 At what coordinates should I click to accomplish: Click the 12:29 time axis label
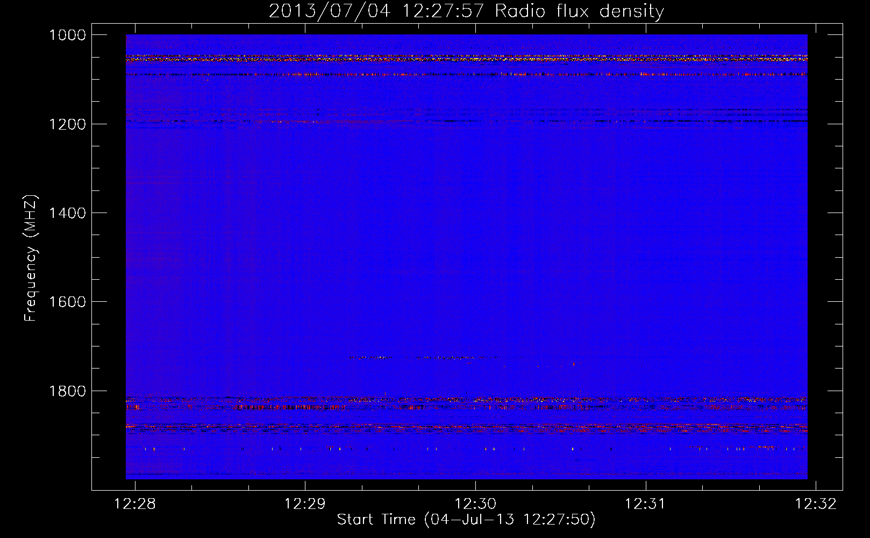305,504
